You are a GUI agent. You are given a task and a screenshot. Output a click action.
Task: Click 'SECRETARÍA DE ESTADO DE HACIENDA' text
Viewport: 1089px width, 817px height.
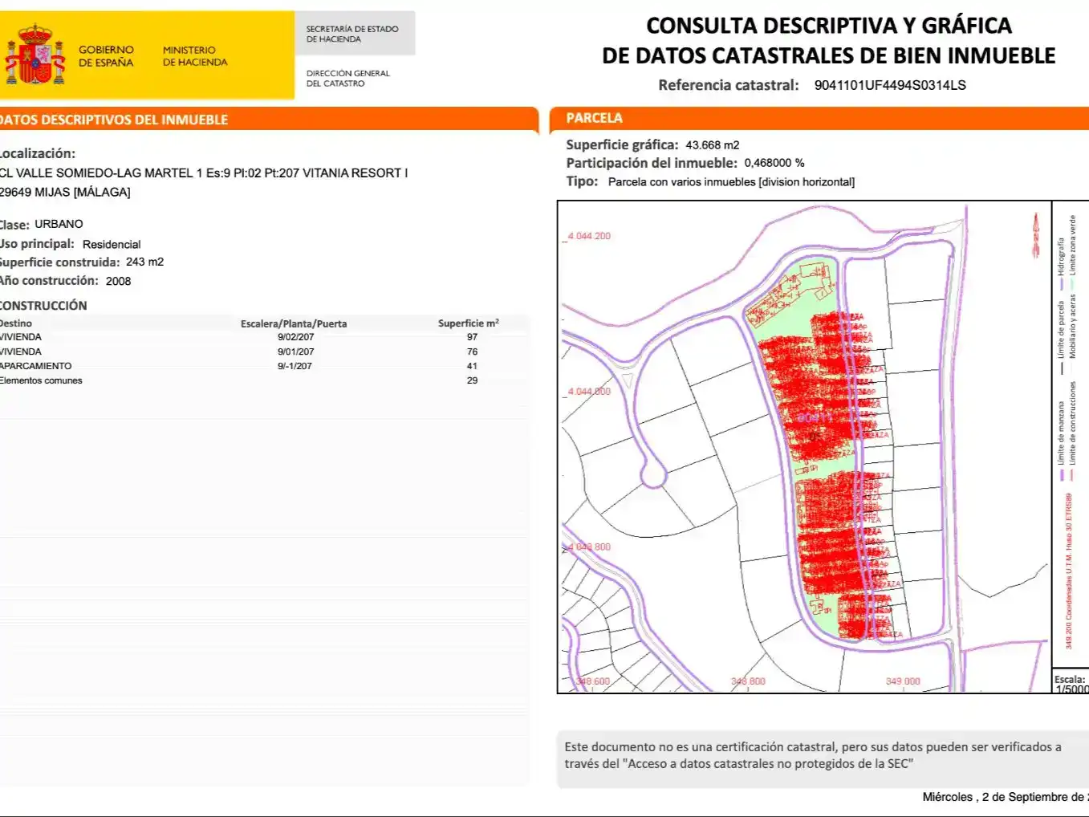point(352,34)
